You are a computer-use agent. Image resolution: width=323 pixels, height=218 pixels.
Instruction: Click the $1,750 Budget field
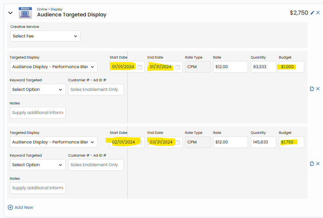(x=291, y=142)
